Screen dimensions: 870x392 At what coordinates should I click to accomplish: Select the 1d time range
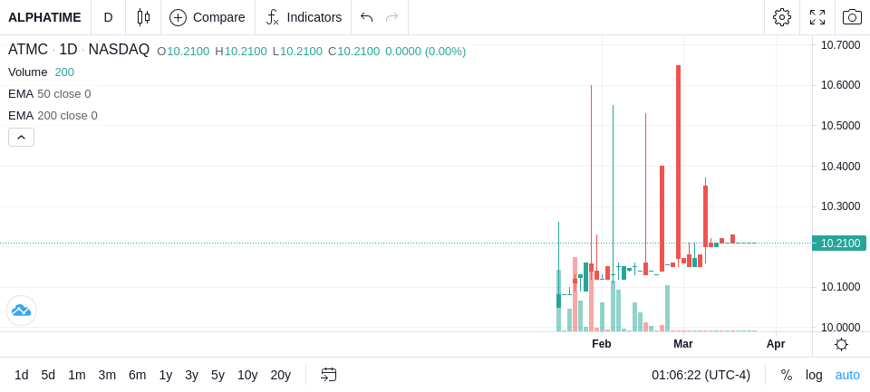(x=22, y=376)
